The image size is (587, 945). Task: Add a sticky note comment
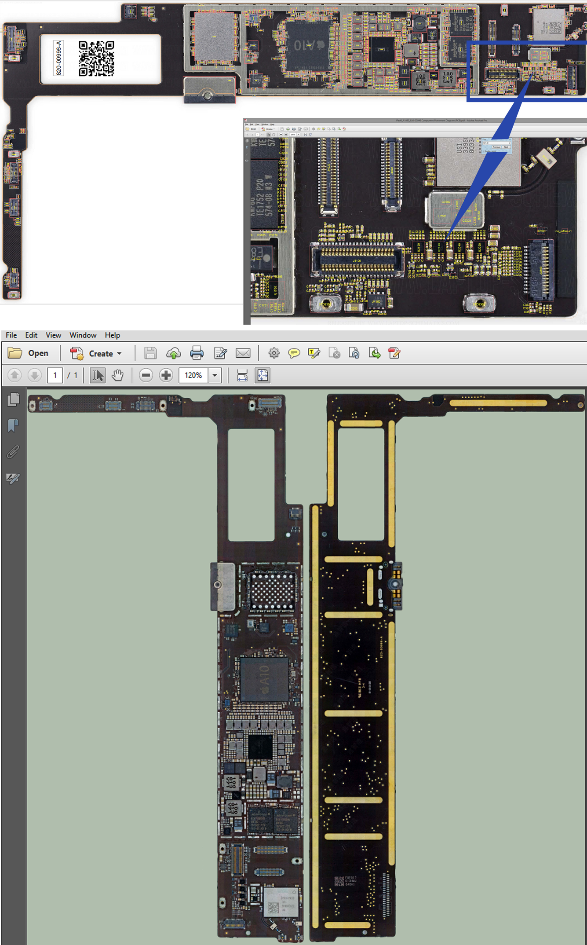click(294, 353)
